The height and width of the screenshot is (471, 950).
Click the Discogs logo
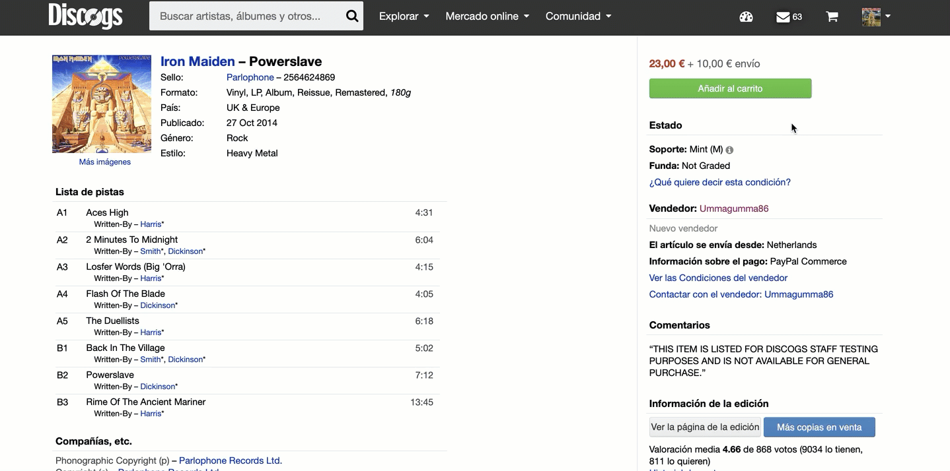[85, 16]
